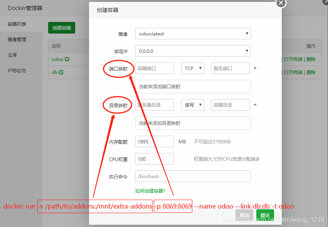Focus the 容器端口 input field

click(155, 69)
